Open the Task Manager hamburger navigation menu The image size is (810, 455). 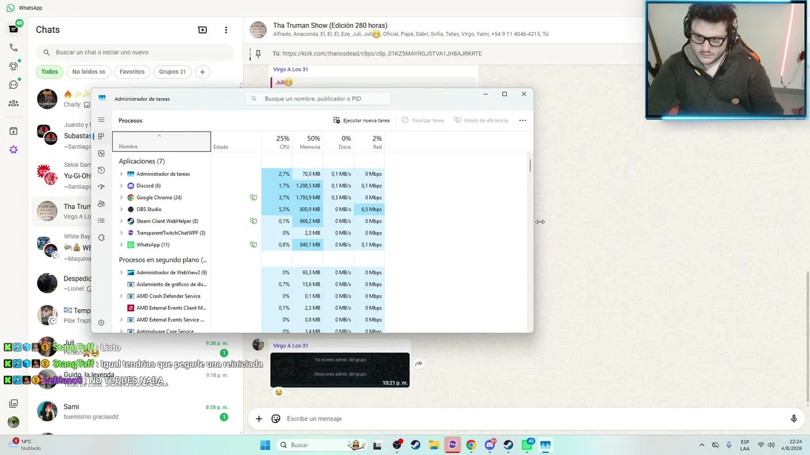point(101,120)
